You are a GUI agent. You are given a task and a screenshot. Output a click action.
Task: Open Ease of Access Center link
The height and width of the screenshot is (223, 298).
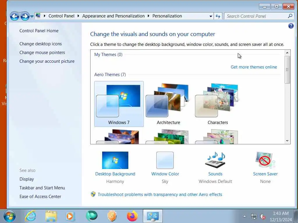[x=40, y=197]
